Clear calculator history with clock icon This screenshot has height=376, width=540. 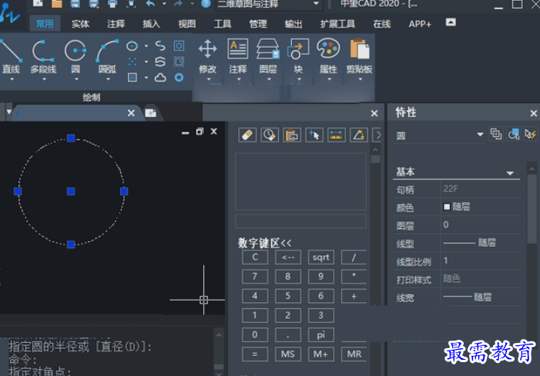[x=270, y=135]
